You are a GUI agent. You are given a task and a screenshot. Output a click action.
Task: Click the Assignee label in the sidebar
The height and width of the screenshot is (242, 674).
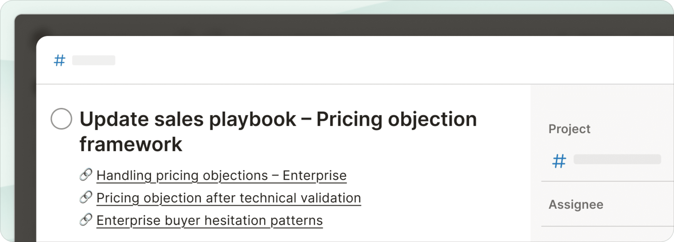coord(576,204)
